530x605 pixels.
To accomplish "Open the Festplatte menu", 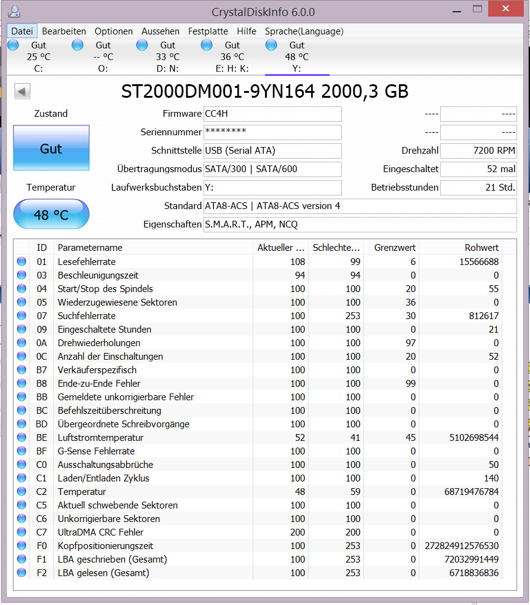I will (208, 31).
